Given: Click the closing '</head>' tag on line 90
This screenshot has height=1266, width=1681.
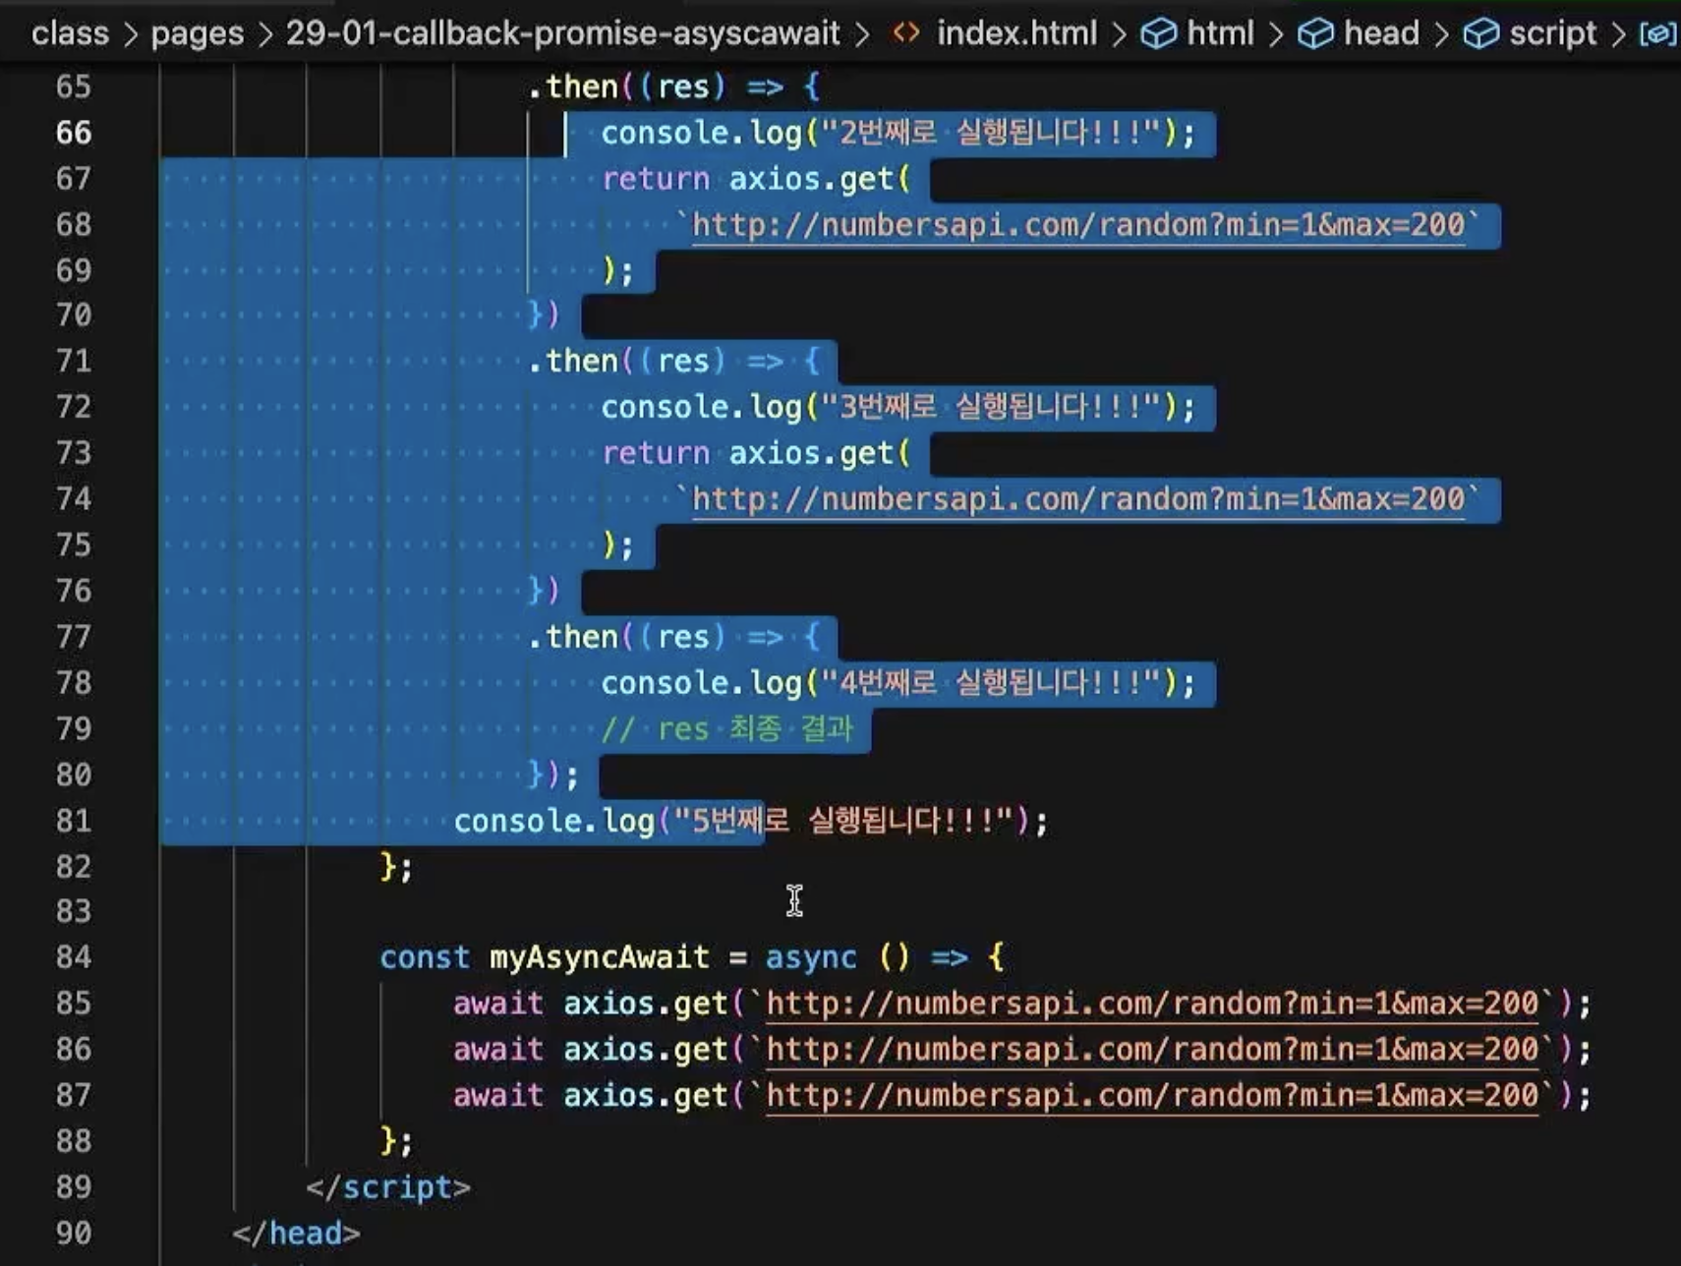Looking at the screenshot, I should (297, 1234).
